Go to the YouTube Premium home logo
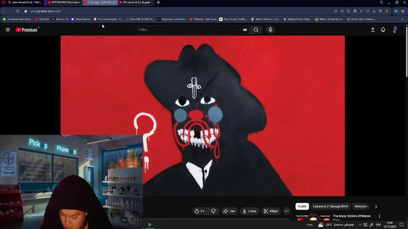This screenshot has width=408, height=229. [27, 30]
